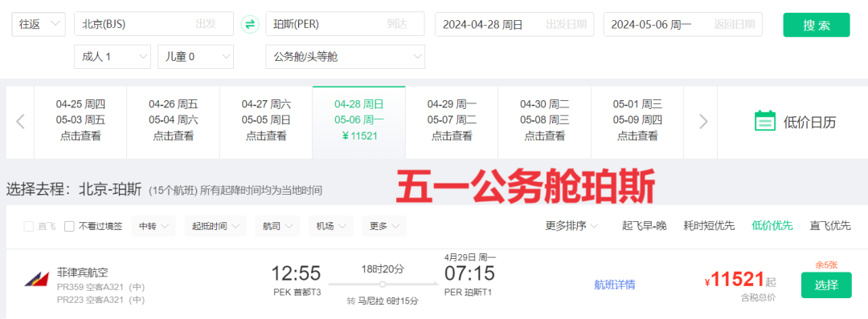The image size is (868, 319).
Task: Open the low-price calendar icon
Action: pos(765,121)
